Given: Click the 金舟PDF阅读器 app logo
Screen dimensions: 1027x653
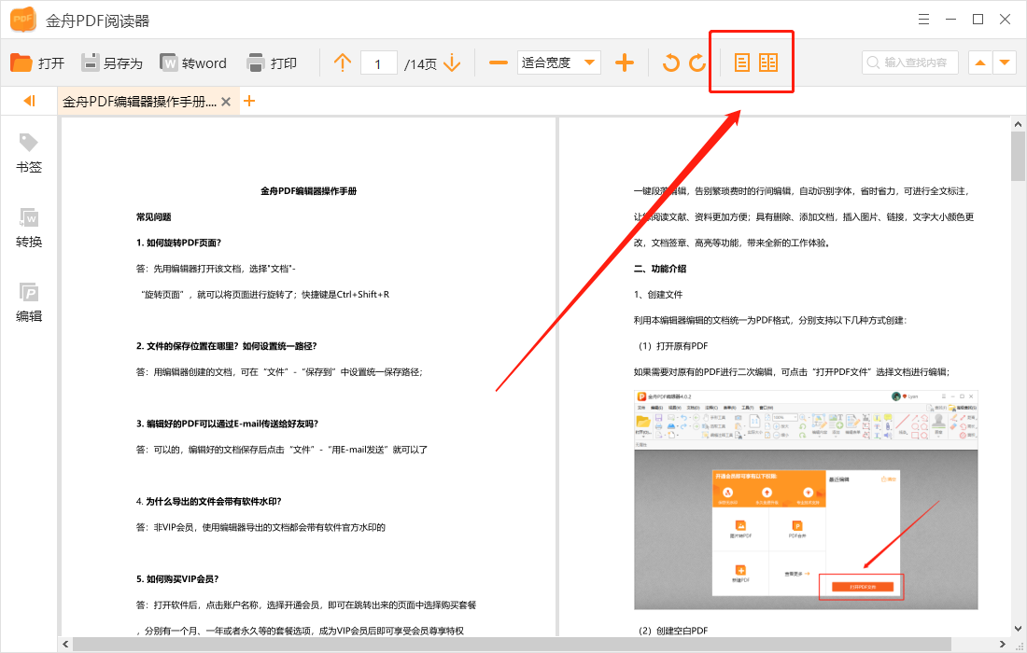Looking at the screenshot, I should click(x=23, y=20).
